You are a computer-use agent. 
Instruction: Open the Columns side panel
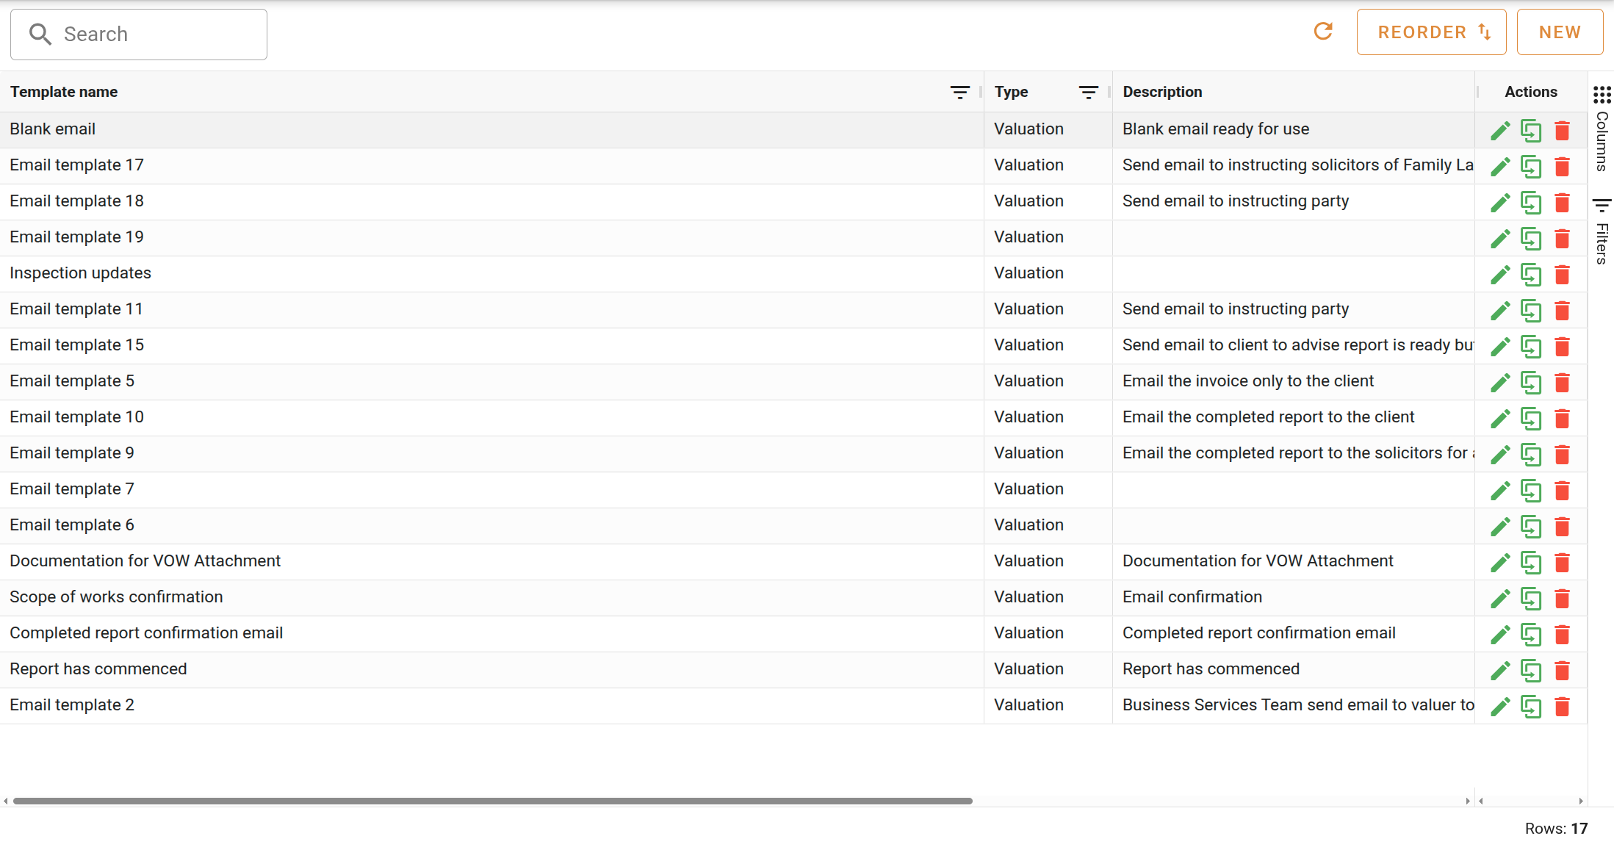(1602, 129)
